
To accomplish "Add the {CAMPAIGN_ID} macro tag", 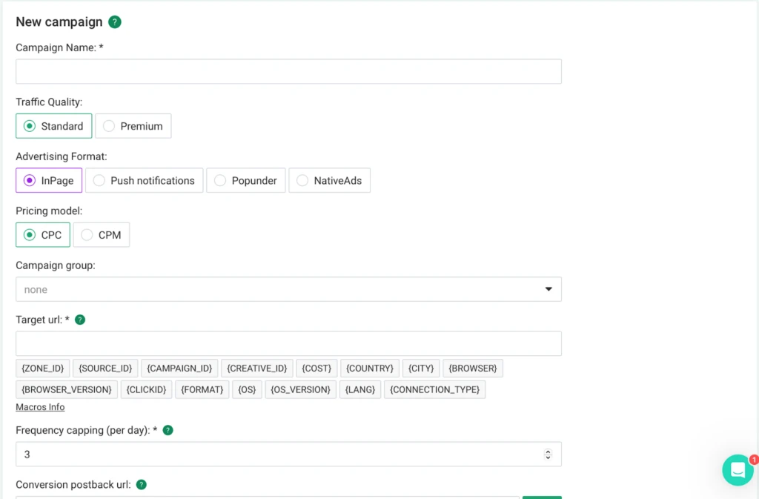I will 179,369.
